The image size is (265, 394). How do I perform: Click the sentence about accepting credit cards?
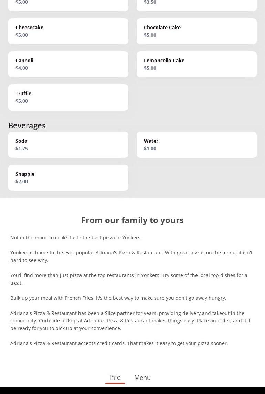coord(119,343)
